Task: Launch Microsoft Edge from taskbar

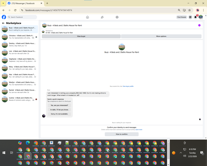Action: point(28,143)
